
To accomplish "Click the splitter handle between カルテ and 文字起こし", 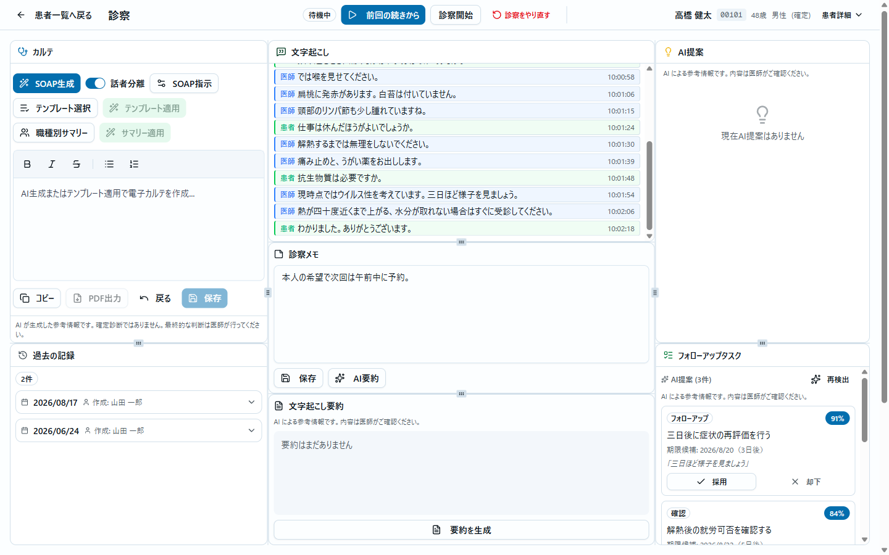I will [268, 292].
